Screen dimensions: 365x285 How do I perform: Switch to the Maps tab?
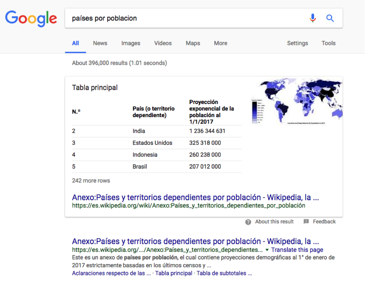[193, 43]
